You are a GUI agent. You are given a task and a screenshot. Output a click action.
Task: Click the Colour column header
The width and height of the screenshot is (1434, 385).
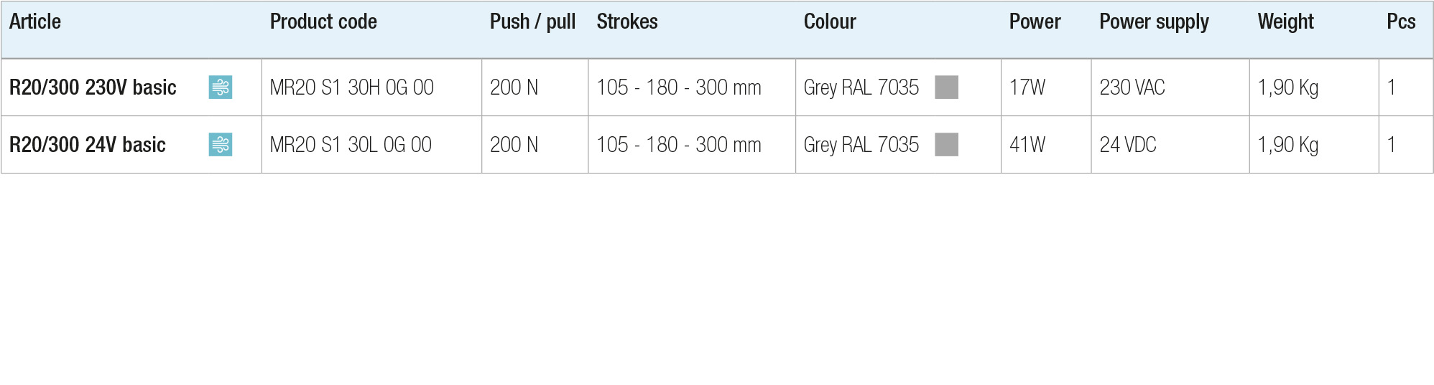tap(830, 22)
